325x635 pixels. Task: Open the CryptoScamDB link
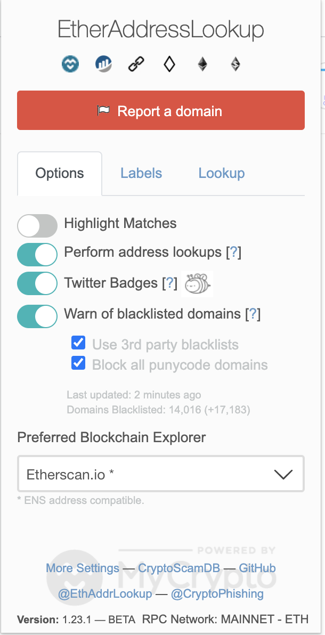(178, 568)
